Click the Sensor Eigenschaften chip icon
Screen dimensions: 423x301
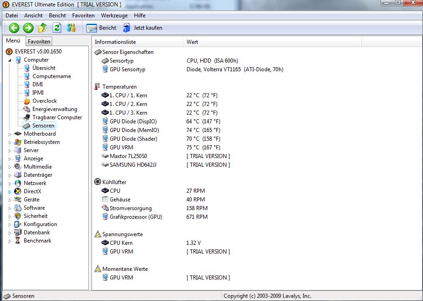point(98,52)
